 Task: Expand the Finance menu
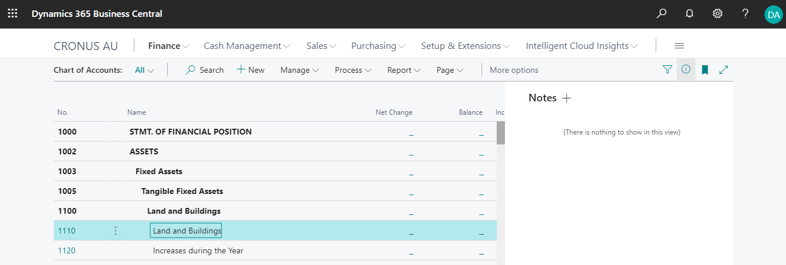click(168, 45)
